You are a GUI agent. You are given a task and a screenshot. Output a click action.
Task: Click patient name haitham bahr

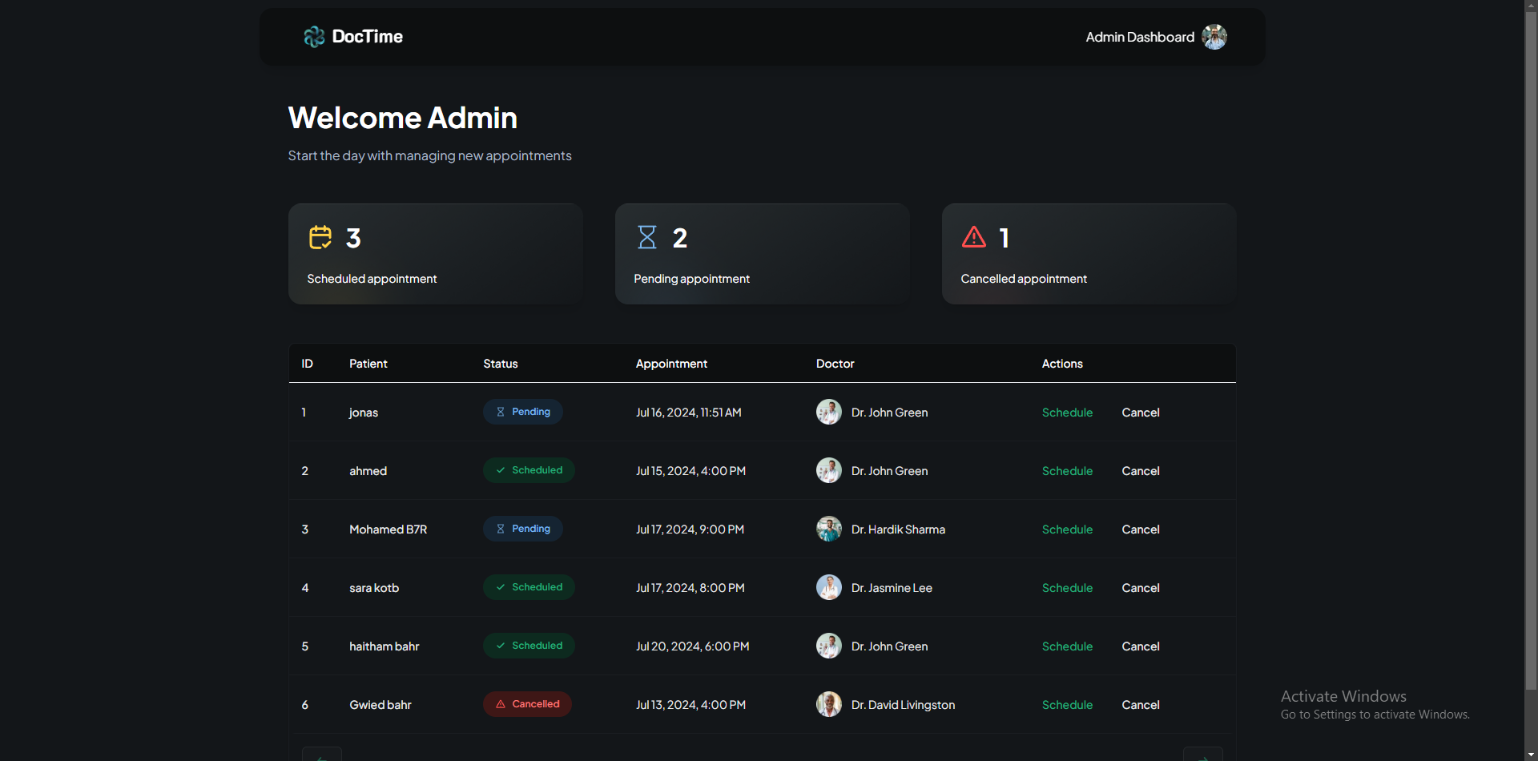(x=384, y=646)
